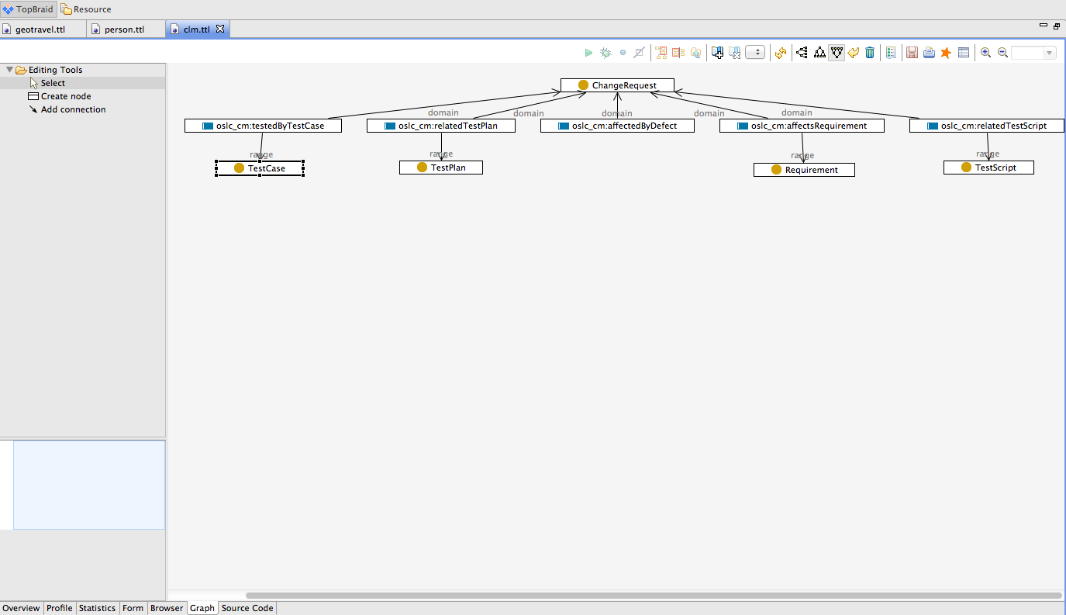Viewport: 1066px width, 615px height.
Task: Click the horizontal scrollbar in graph
Action: click(x=653, y=596)
